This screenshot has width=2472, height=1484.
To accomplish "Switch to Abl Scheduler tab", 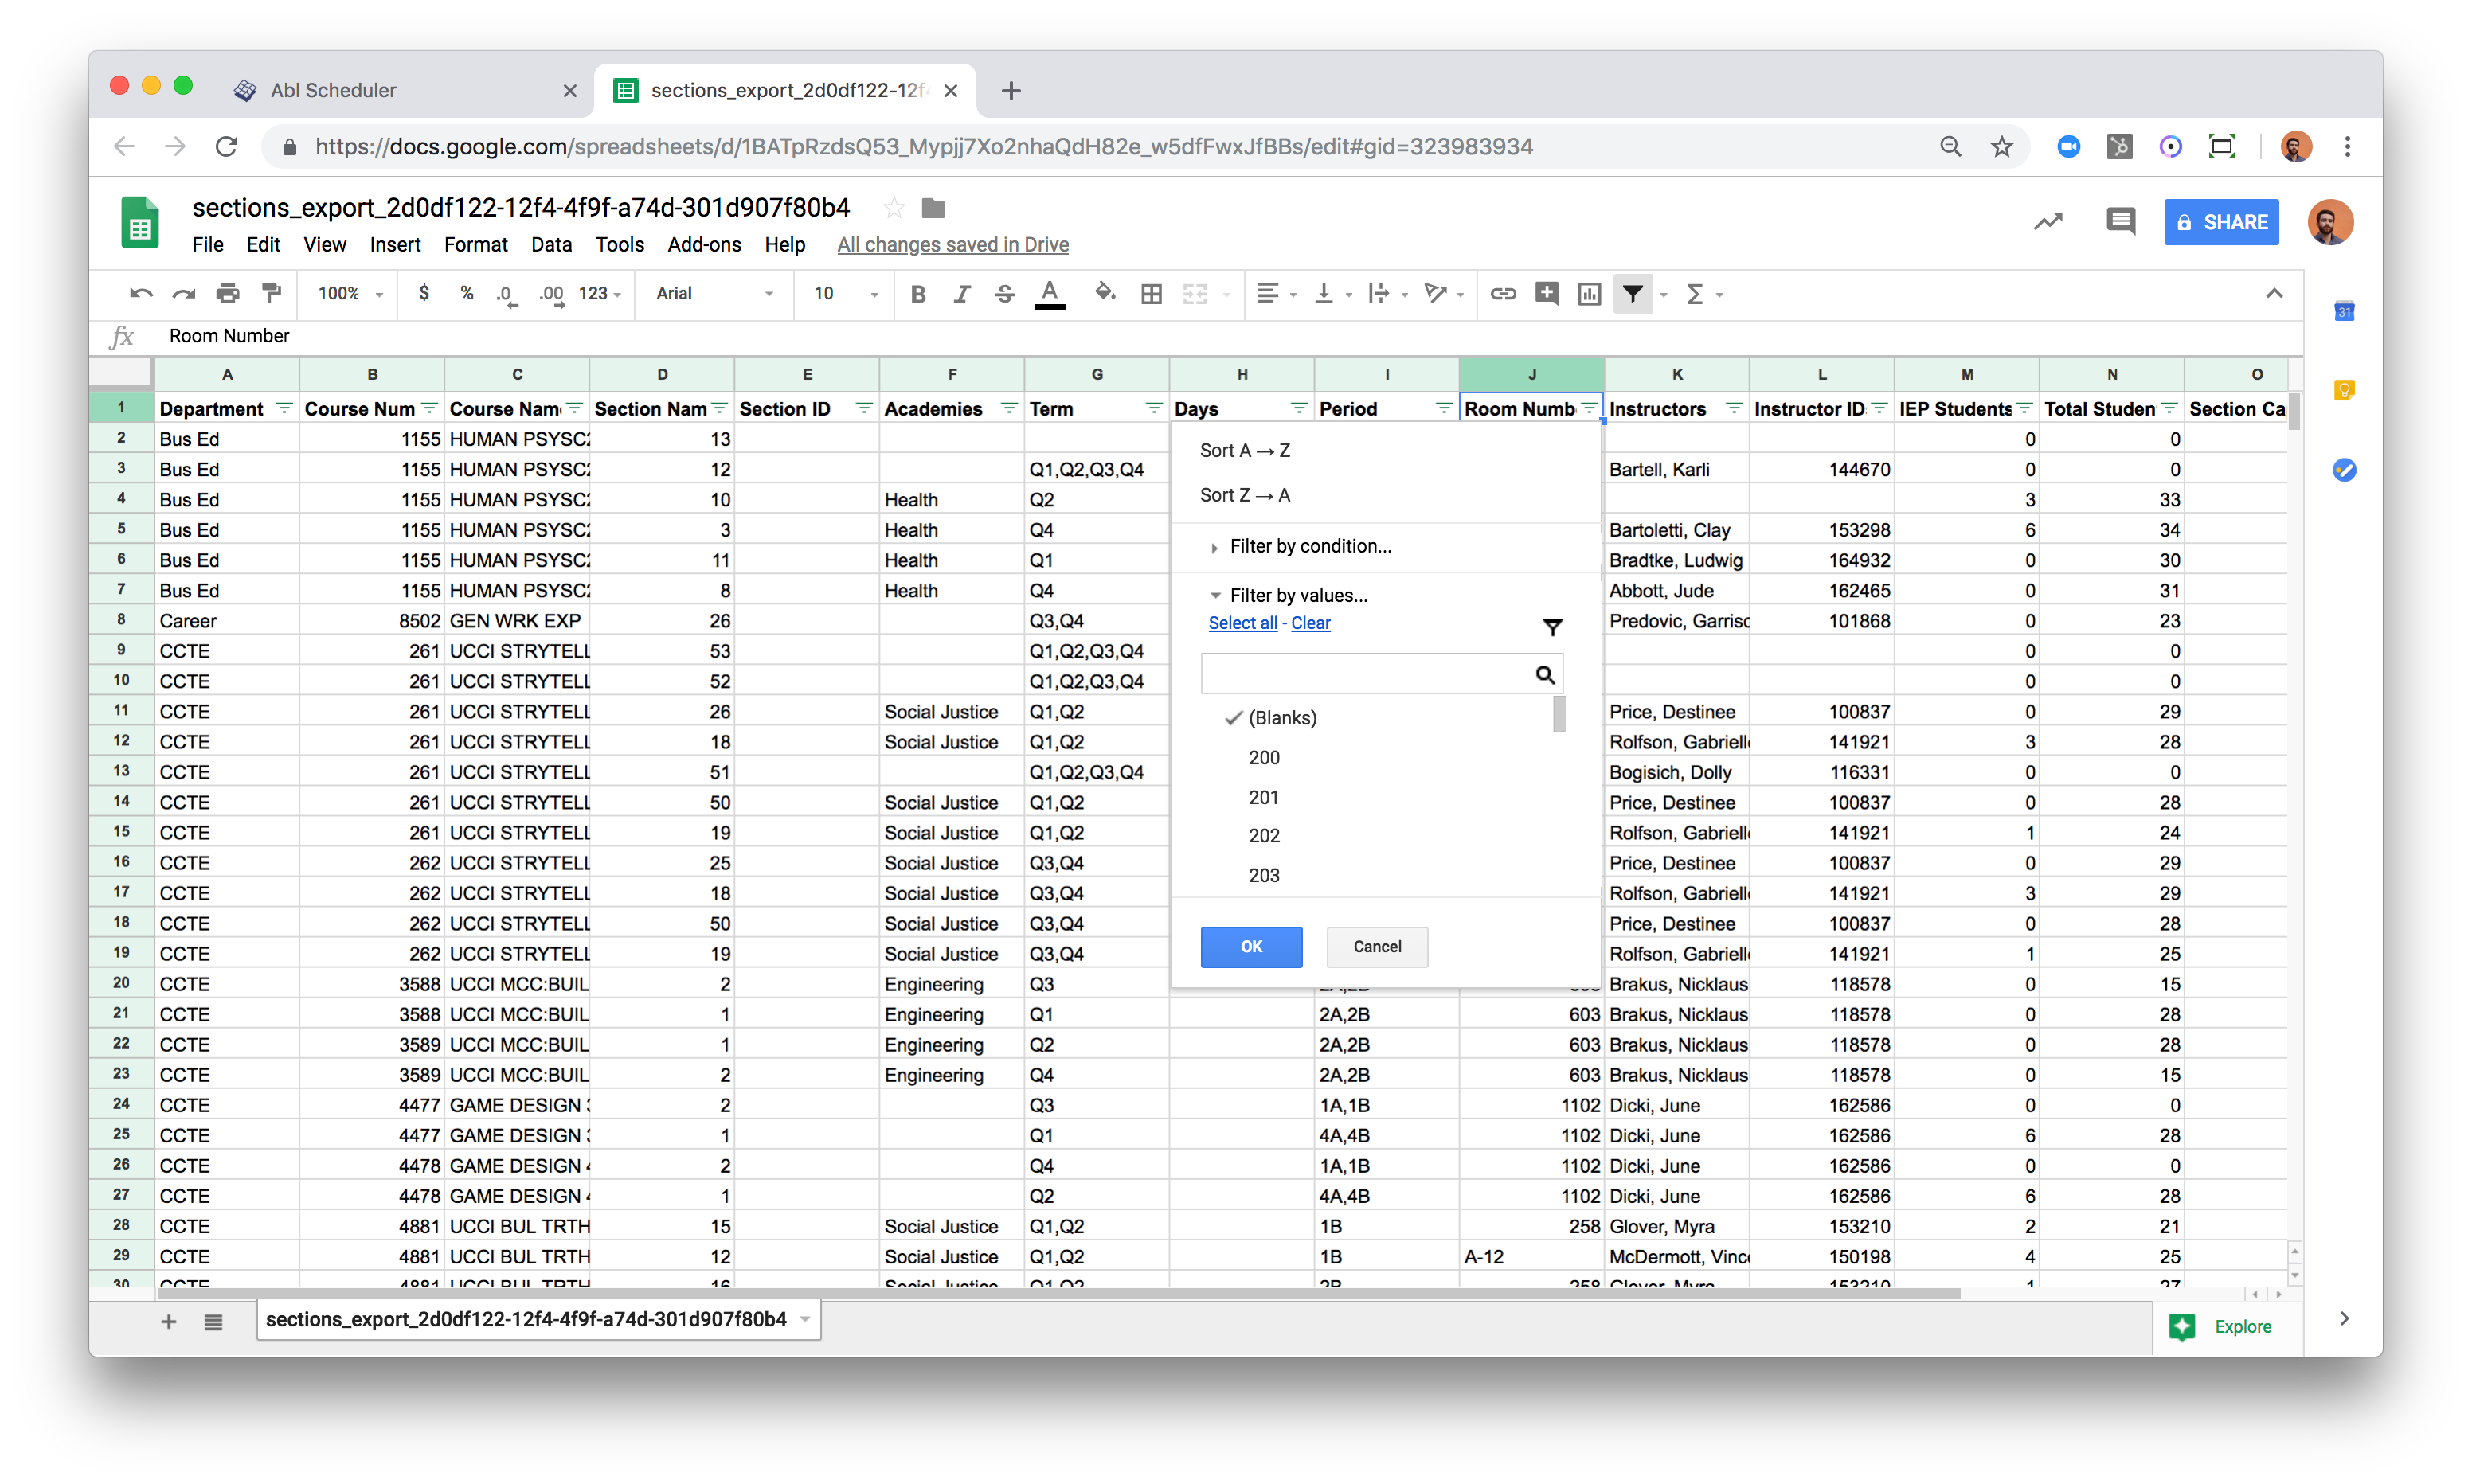I will (x=333, y=90).
